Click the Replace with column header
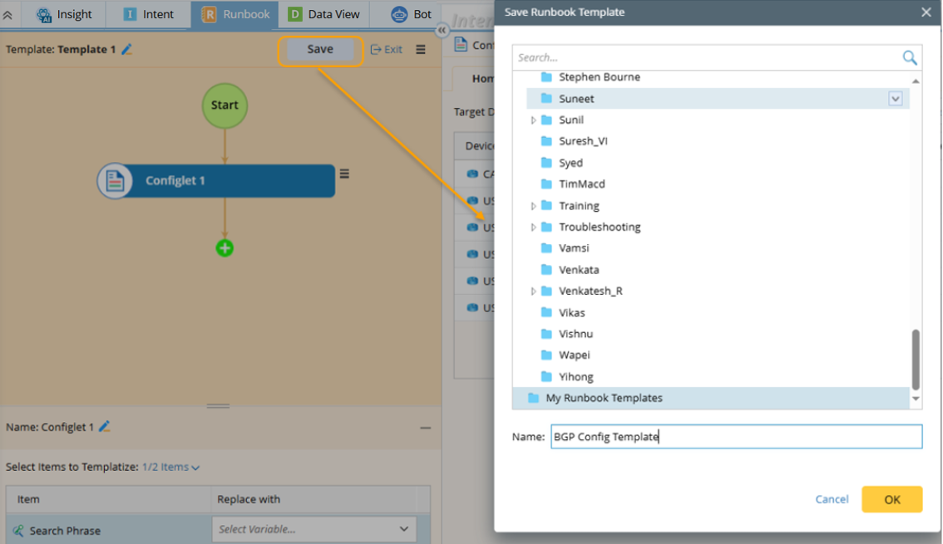Image resolution: width=943 pixels, height=544 pixels. 314,499
